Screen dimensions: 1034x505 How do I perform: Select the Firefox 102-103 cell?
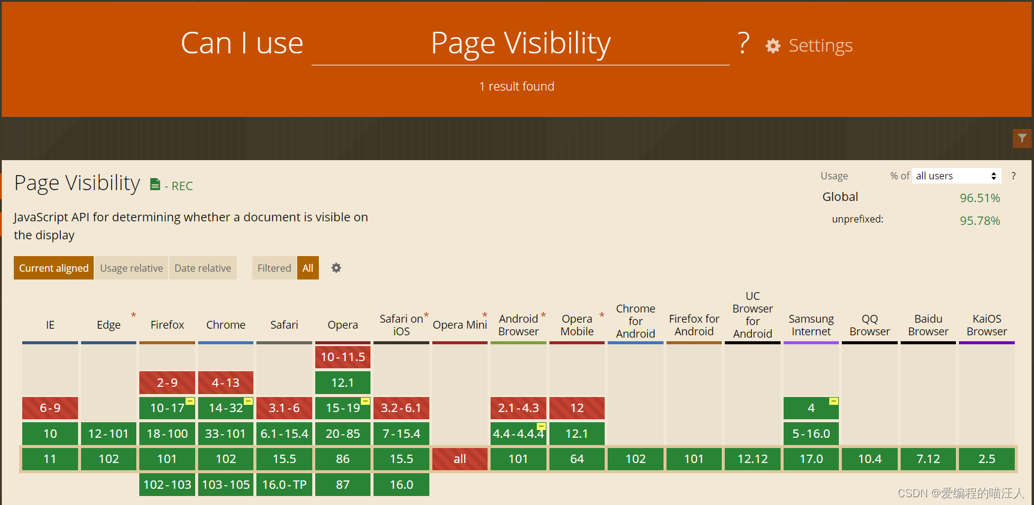coord(167,485)
